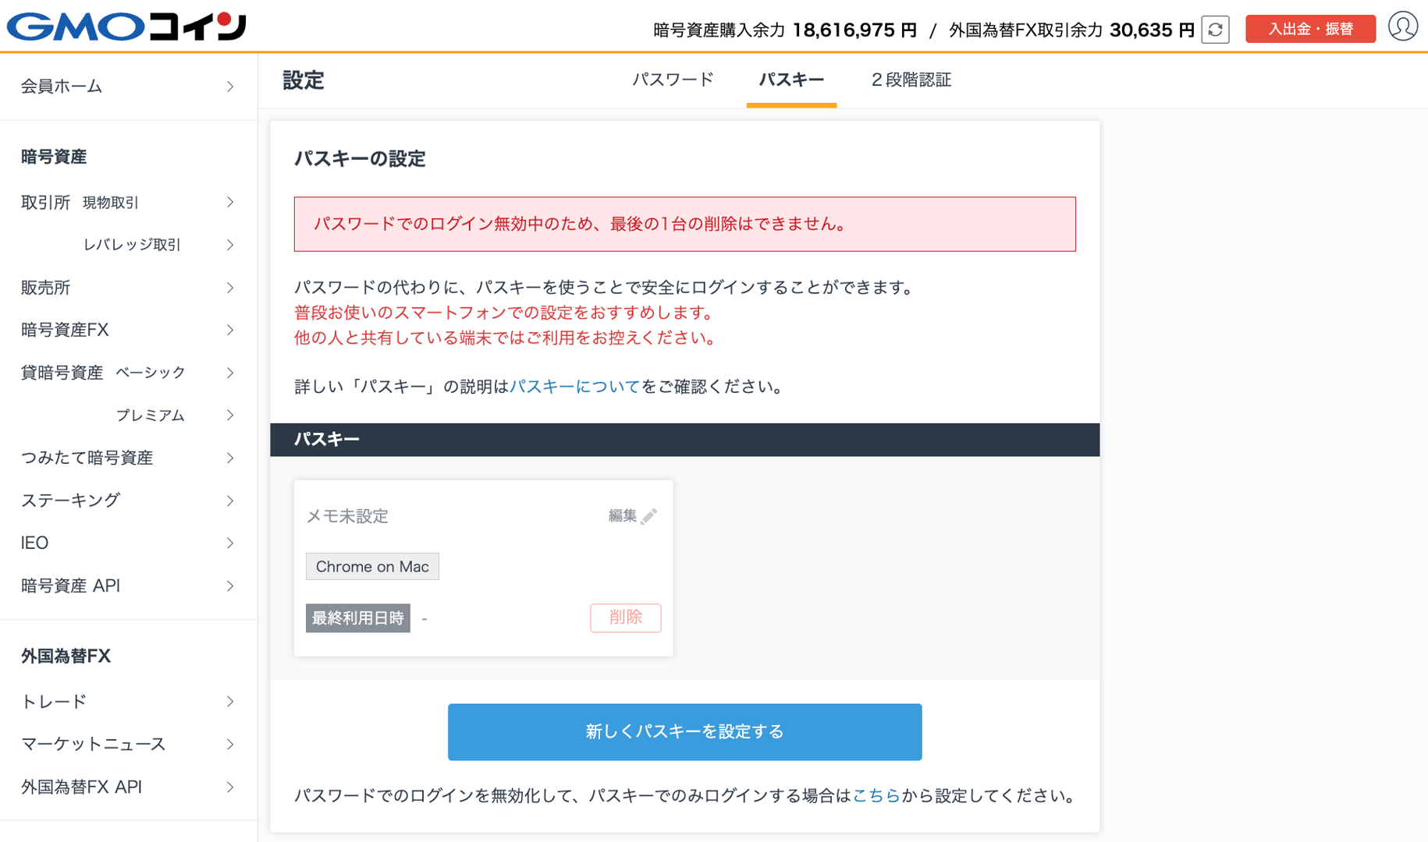The image size is (1428, 842).
Task: Click chevron next to マーケットニュース
Action: click(230, 744)
